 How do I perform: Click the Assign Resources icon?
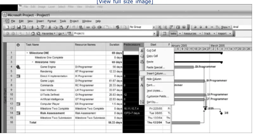point(117,27)
